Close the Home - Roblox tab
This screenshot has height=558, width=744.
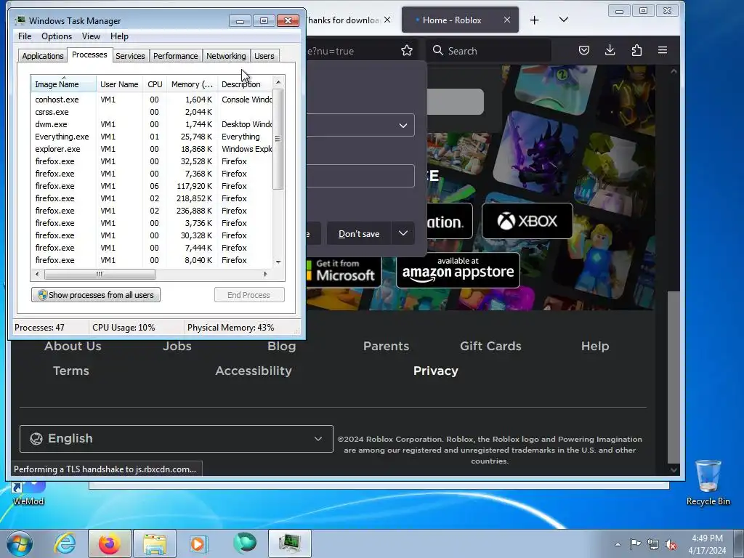tap(506, 20)
